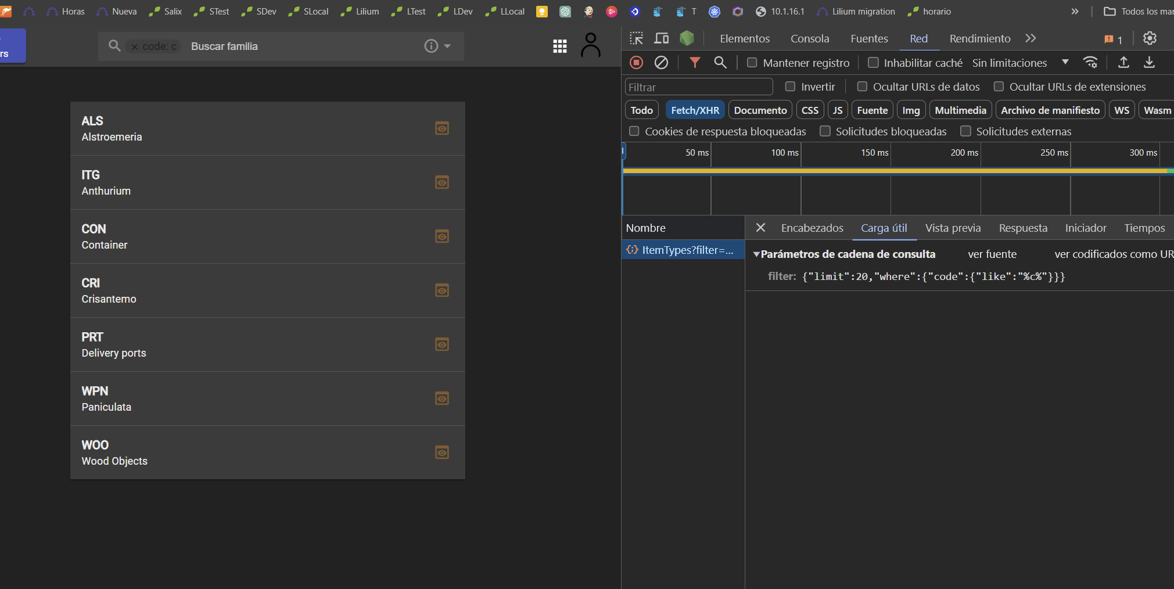Open search info icon in the search bar

(431, 46)
